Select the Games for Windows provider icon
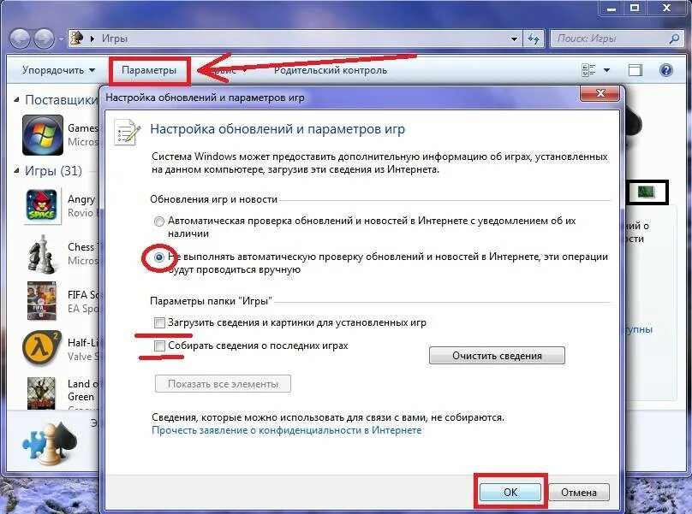Screen dimensions: 692x514 [x=43, y=135]
